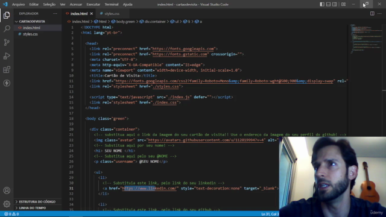
Task: Open the Ajuda menu
Action: (127, 4)
